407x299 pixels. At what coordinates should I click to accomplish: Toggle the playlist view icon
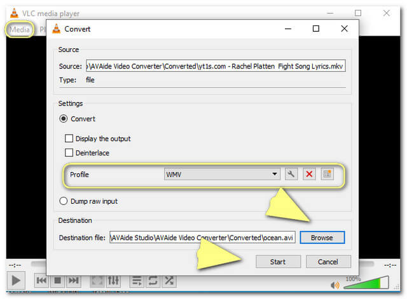pyautogui.click(x=137, y=281)
